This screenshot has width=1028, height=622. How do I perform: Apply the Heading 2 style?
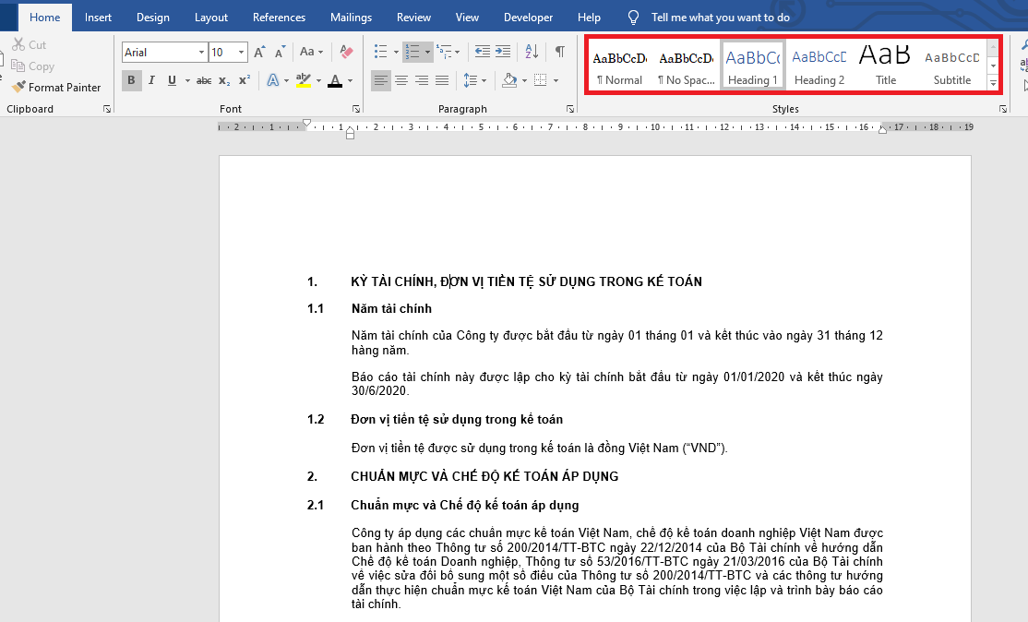click(x=819, y=66)
